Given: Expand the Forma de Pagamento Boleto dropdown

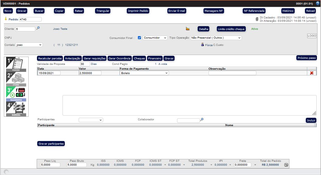Looking at the screenshot, I should click(x=144, y=73).
